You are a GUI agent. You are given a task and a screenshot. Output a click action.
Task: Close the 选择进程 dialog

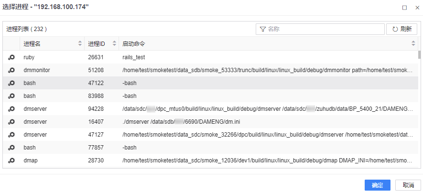(417, 8)
